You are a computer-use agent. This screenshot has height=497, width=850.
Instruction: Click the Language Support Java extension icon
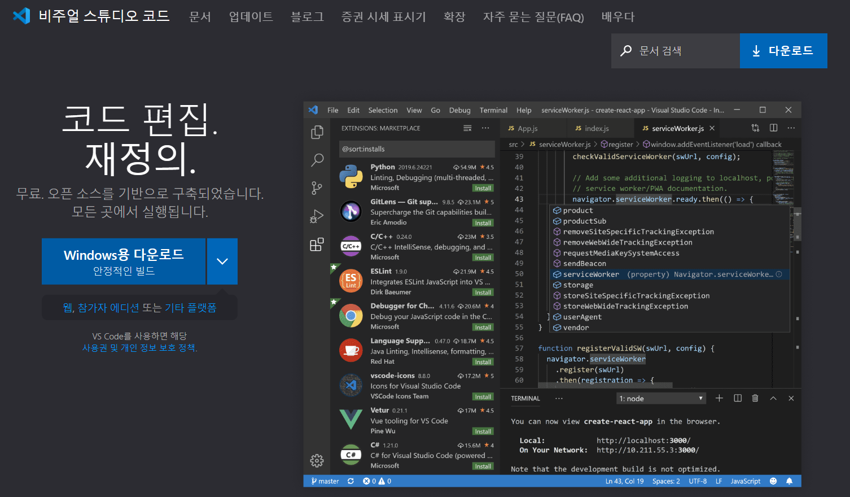click(x=351, y=350)
